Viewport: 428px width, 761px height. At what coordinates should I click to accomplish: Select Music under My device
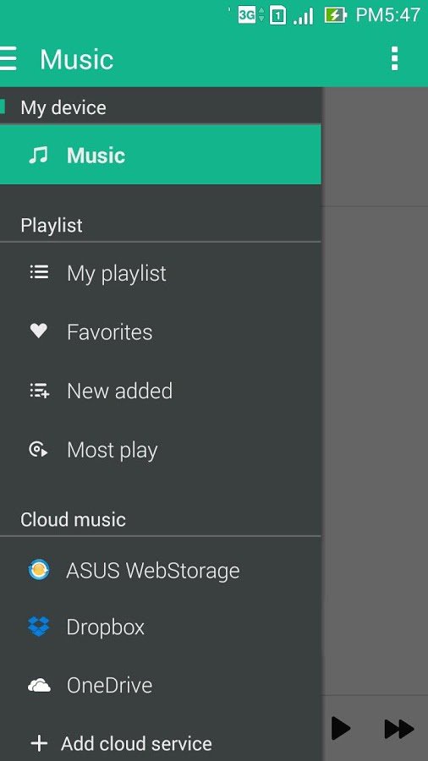click(x=160, y=155)
